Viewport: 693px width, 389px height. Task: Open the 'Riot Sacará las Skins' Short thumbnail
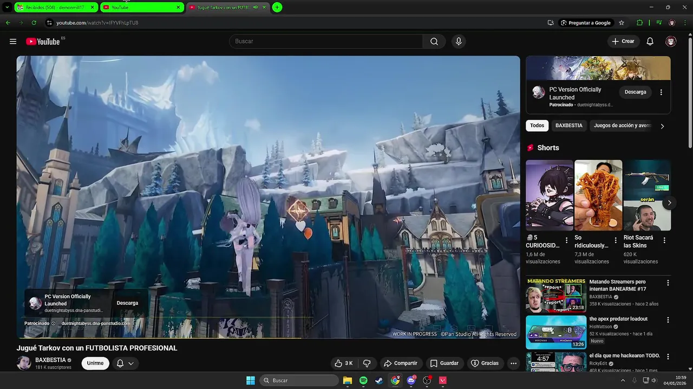pos(647,195)
